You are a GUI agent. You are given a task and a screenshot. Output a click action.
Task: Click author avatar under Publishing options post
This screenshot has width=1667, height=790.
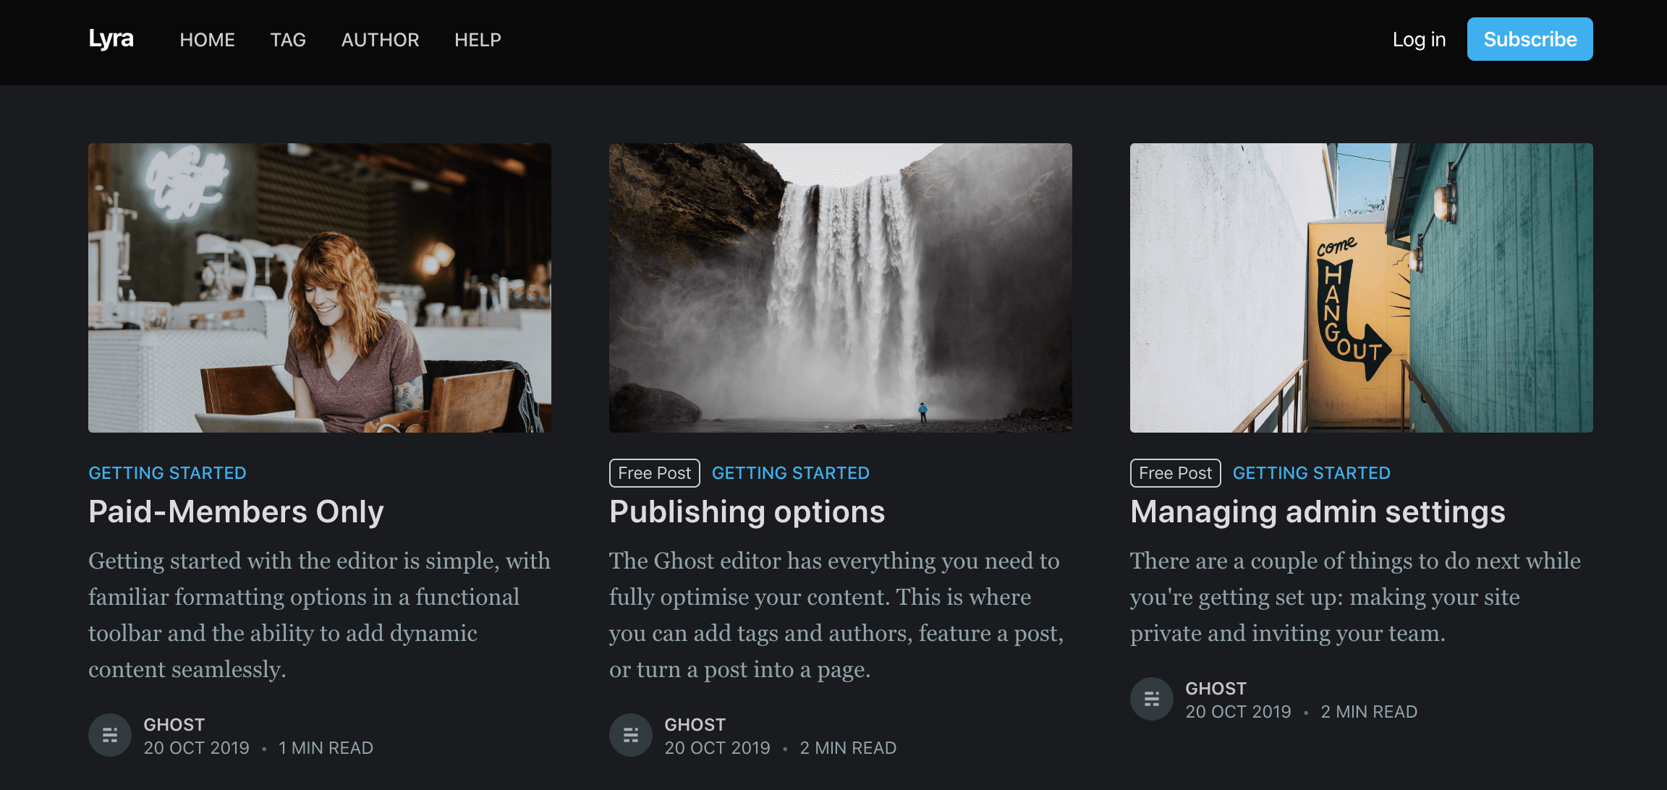coord(631,735)
